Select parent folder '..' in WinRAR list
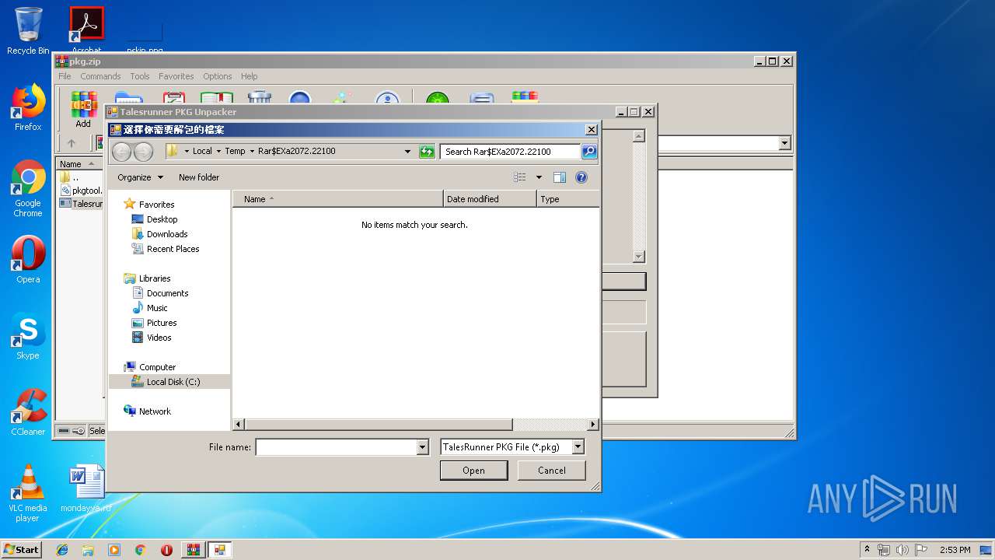Screen dimensions: 995x560 (x=69, y=177)
